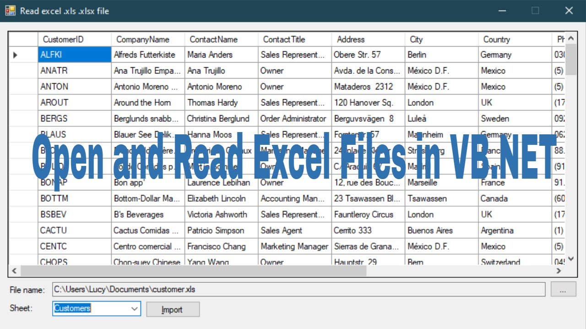Sort by CompanyName column header
The image size is (586, 329).
click(x=148, y=39)
